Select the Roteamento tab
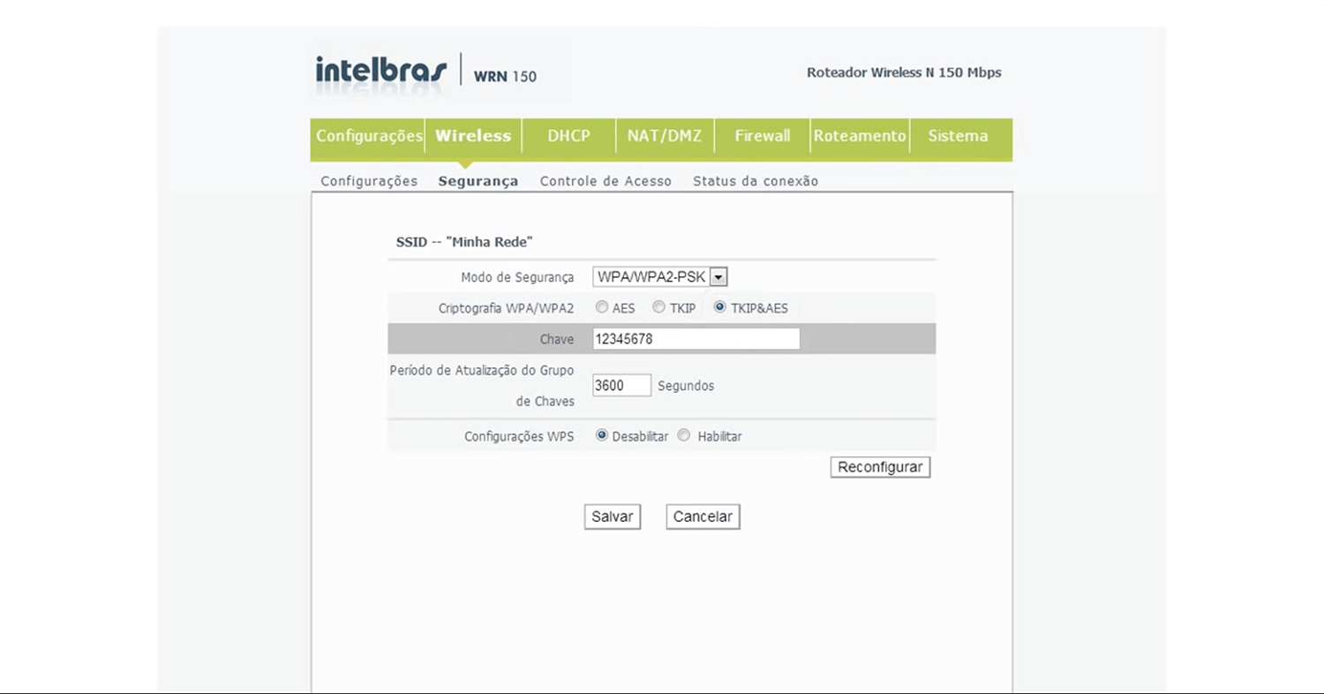The height and width of the screenshot is (694, 1324). (860, 136)
